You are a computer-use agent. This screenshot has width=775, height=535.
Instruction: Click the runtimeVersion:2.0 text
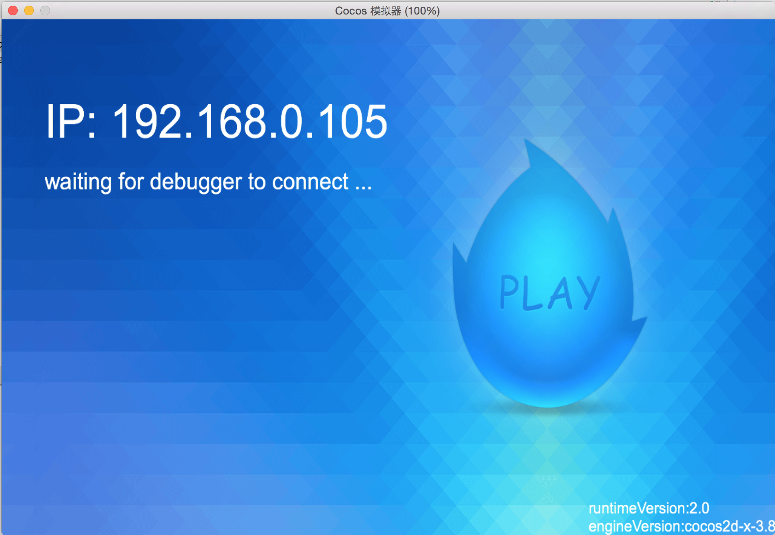(649, 508)
